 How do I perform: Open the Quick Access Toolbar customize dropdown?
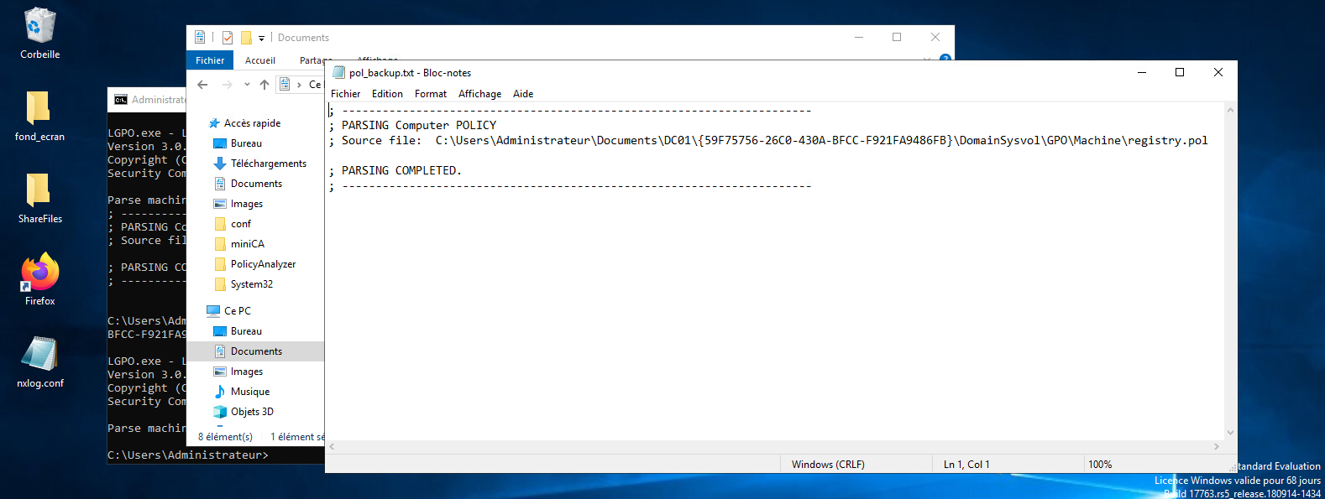pyautogui.click(x=261, y=39)
